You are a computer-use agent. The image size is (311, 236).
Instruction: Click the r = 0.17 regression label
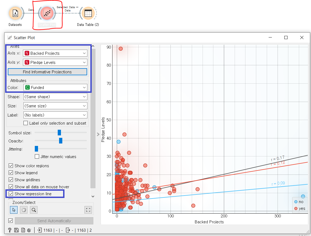[278, 158]
